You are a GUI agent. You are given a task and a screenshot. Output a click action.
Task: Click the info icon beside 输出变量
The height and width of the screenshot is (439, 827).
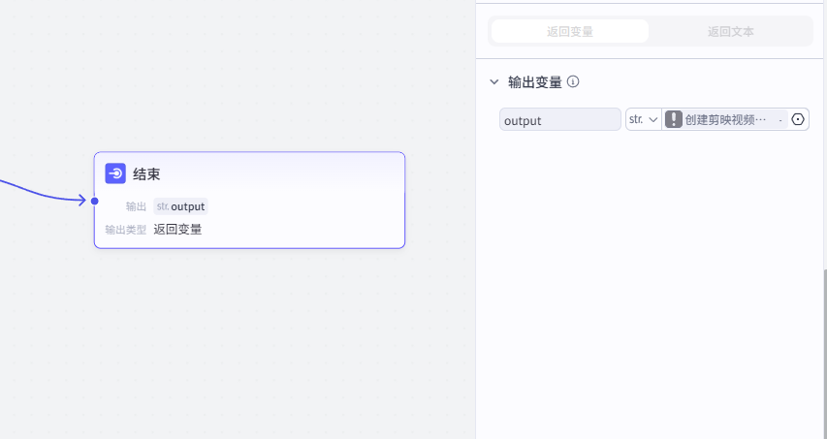click(573, 82)
